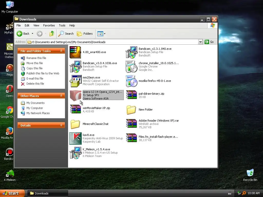Open the Back button history dropdown
This screenshot has height=197, width=263.
point(32,34)
